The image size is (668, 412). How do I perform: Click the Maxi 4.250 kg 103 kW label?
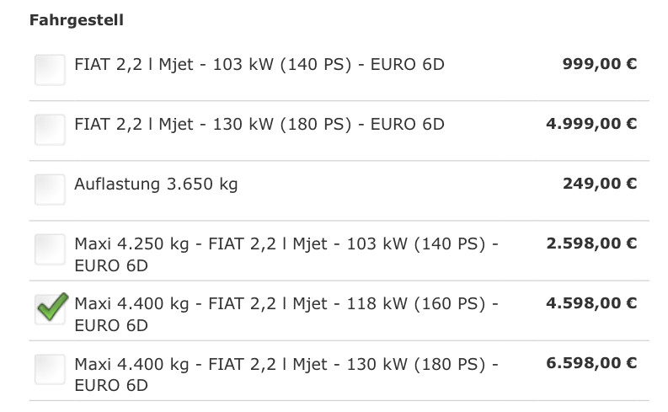[286, 254]
